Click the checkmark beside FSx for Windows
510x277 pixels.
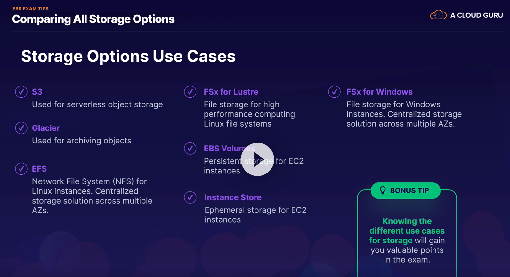(x=334, y=92)
